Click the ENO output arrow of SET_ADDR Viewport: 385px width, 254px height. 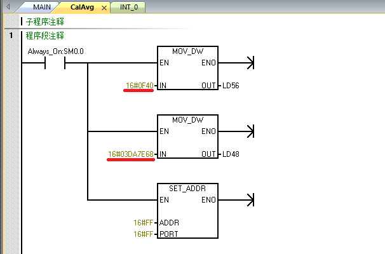tap(250, 200)
